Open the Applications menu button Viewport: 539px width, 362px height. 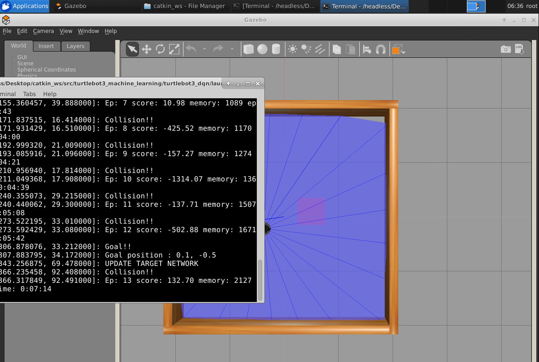25,6
